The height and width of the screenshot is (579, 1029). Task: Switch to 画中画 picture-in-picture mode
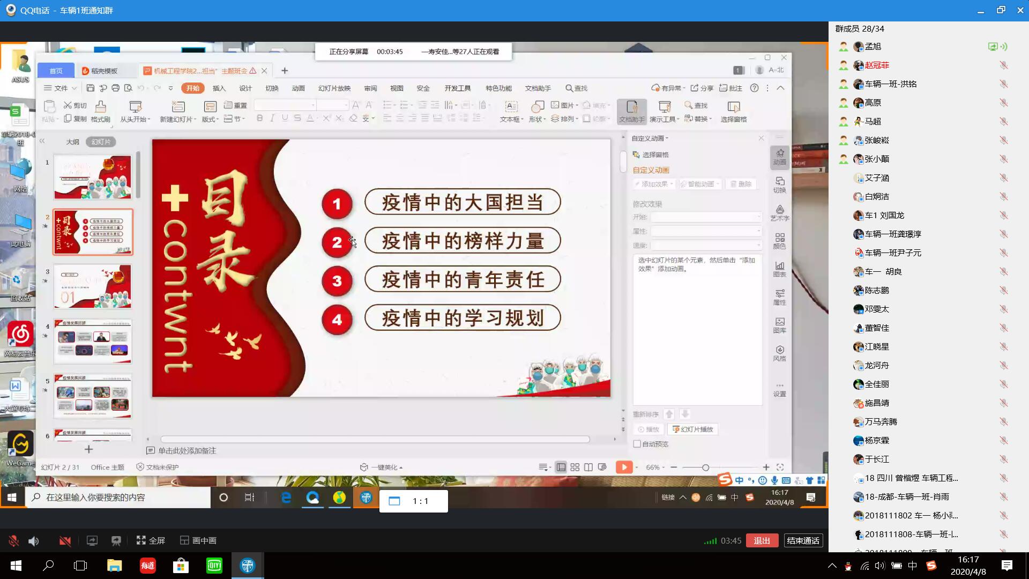pos(198,540)
